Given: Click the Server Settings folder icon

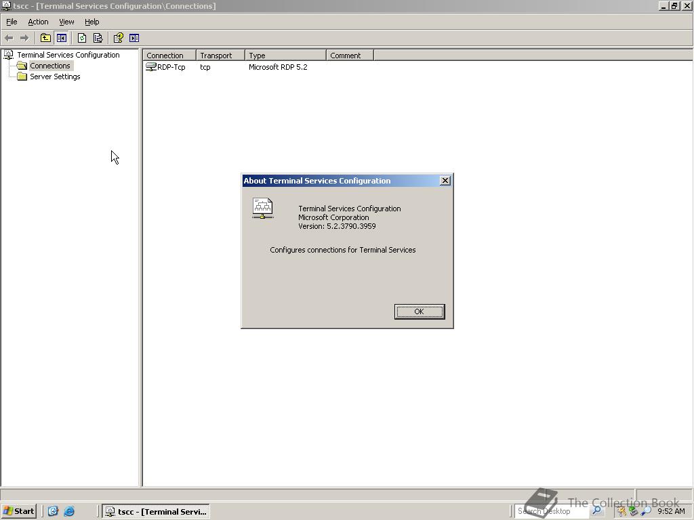Looking at the screenshot, I should 22,77.
